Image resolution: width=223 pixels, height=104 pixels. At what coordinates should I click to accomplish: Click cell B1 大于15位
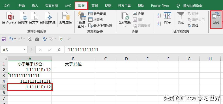[73, 64]
